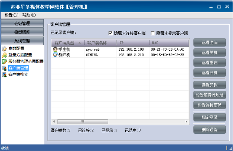Click the 学生机 student avatar icon
Viewport: 233px width, 151px height.
coord(55,49)
